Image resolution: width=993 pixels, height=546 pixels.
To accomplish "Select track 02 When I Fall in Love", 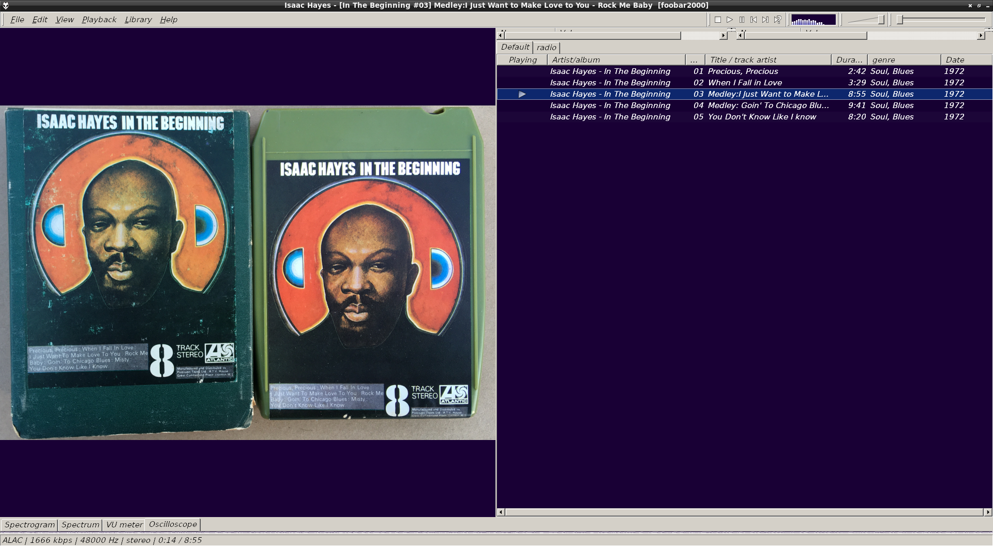I will (745, 83).
